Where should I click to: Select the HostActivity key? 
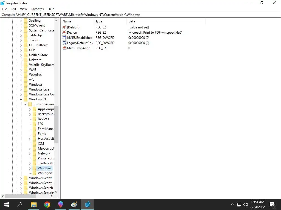[x=46, y=139]
